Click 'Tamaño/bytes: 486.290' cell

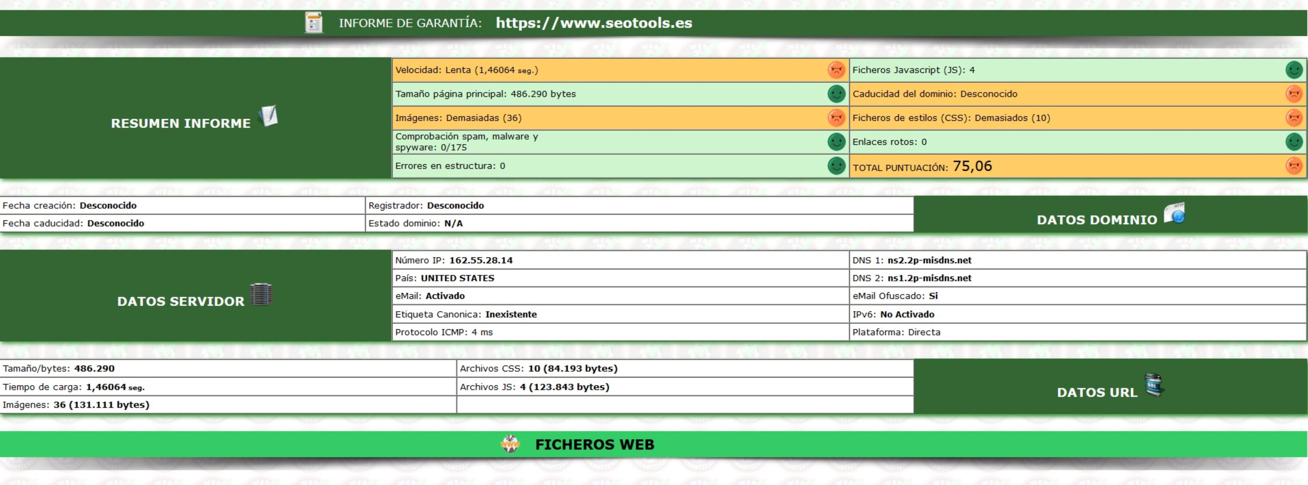coord(228,368)
